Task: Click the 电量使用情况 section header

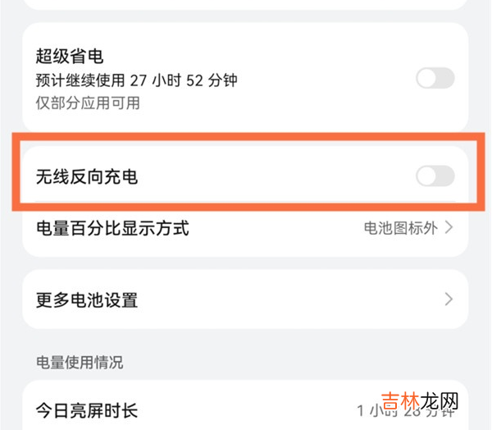Action: [80, 362]
